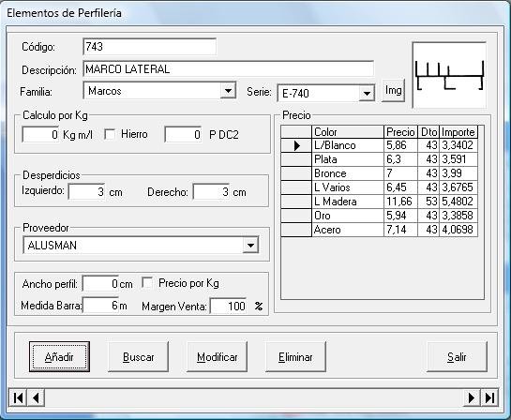The width and height of the screenshot is (511, 420).
Task: Go to next record arrow
Action: (x=472, y=397)
